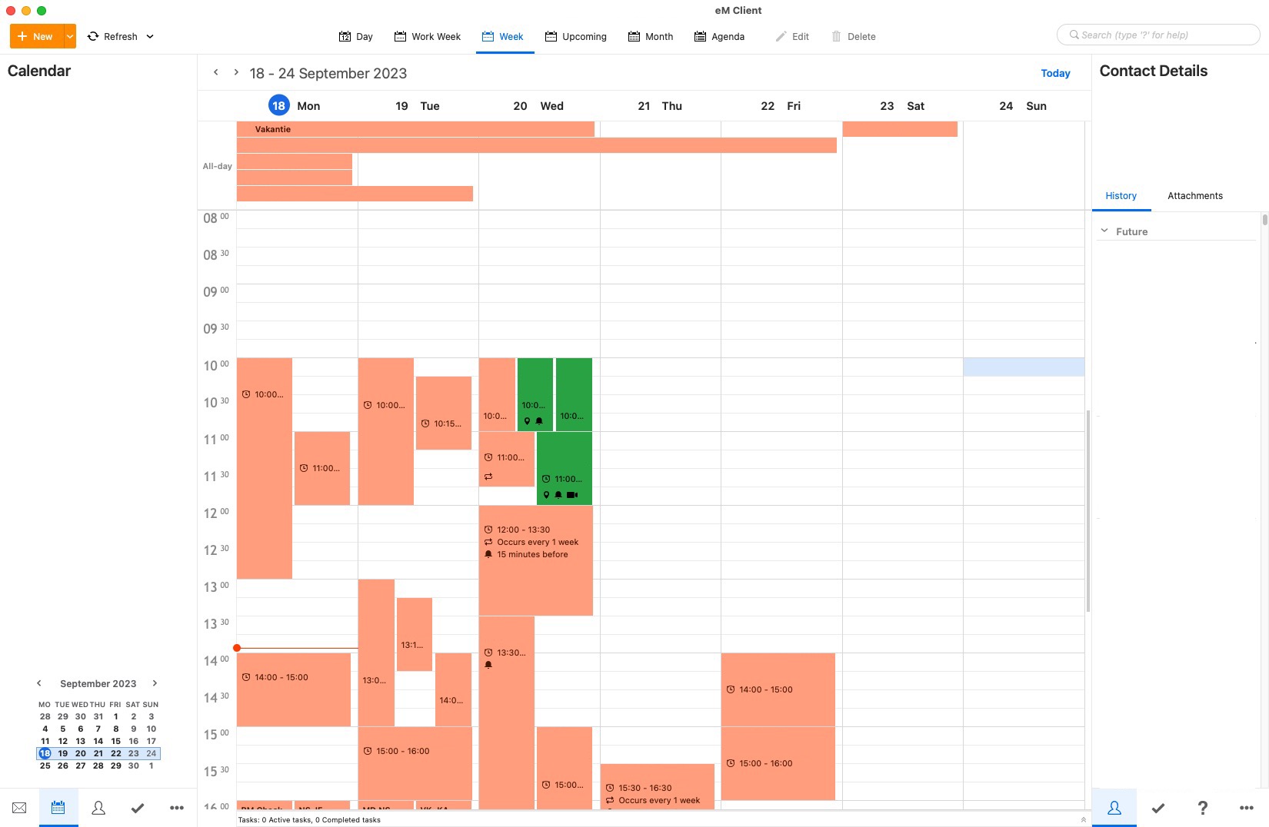Screen dimensions: 1269x827
Task: Click the Refresh button
Action: pos(112,36)
